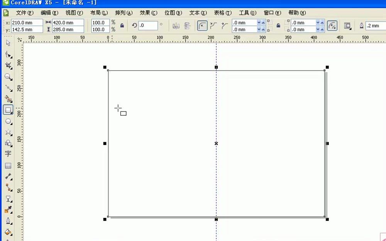
Task: Select the Pick tool
Action: (x=8, y=43)
